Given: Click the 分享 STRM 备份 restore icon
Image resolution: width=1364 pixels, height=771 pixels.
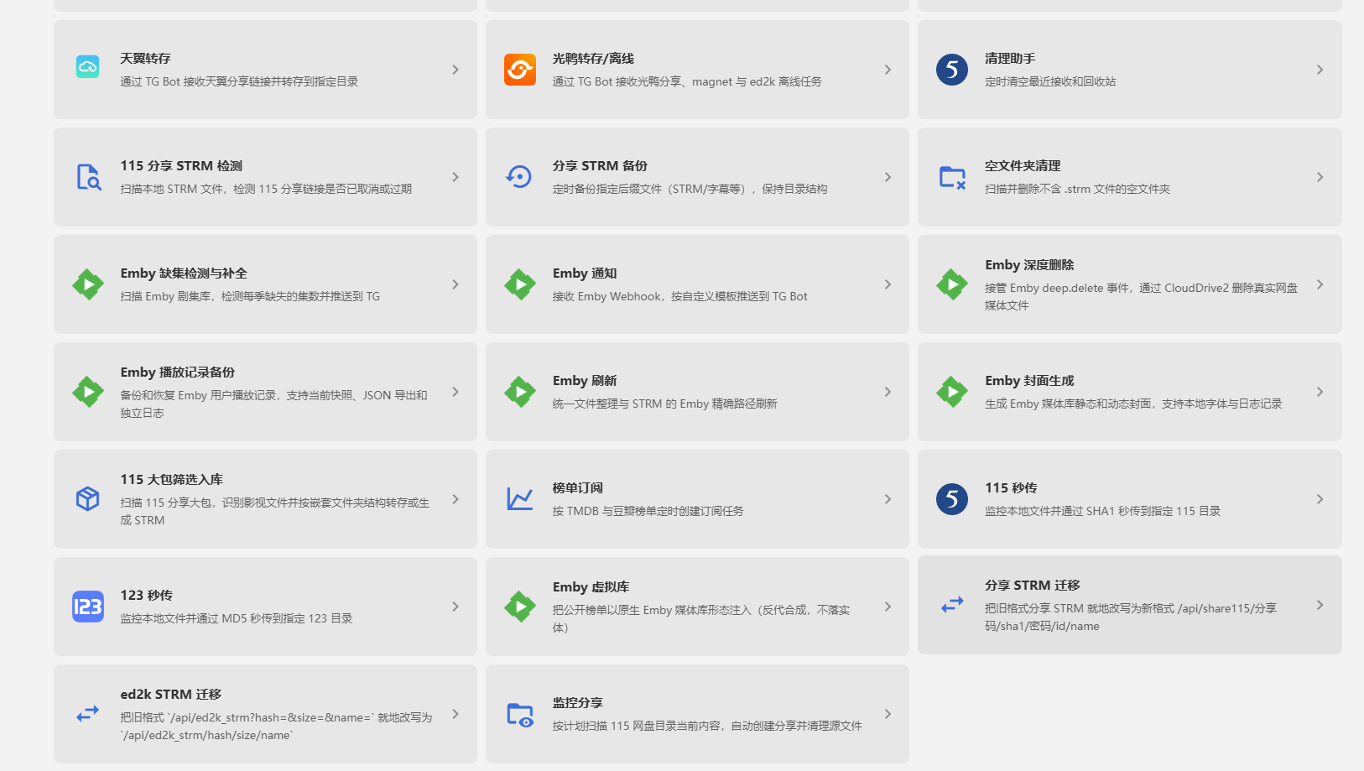Looking at the screenshot, I should 520,177.
